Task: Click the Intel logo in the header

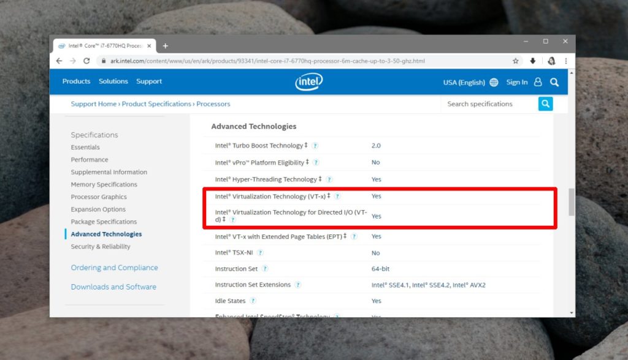Action: 308,81
